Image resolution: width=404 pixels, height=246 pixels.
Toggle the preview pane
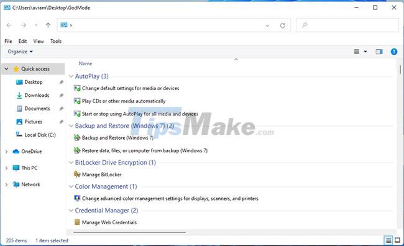[379, 52]
